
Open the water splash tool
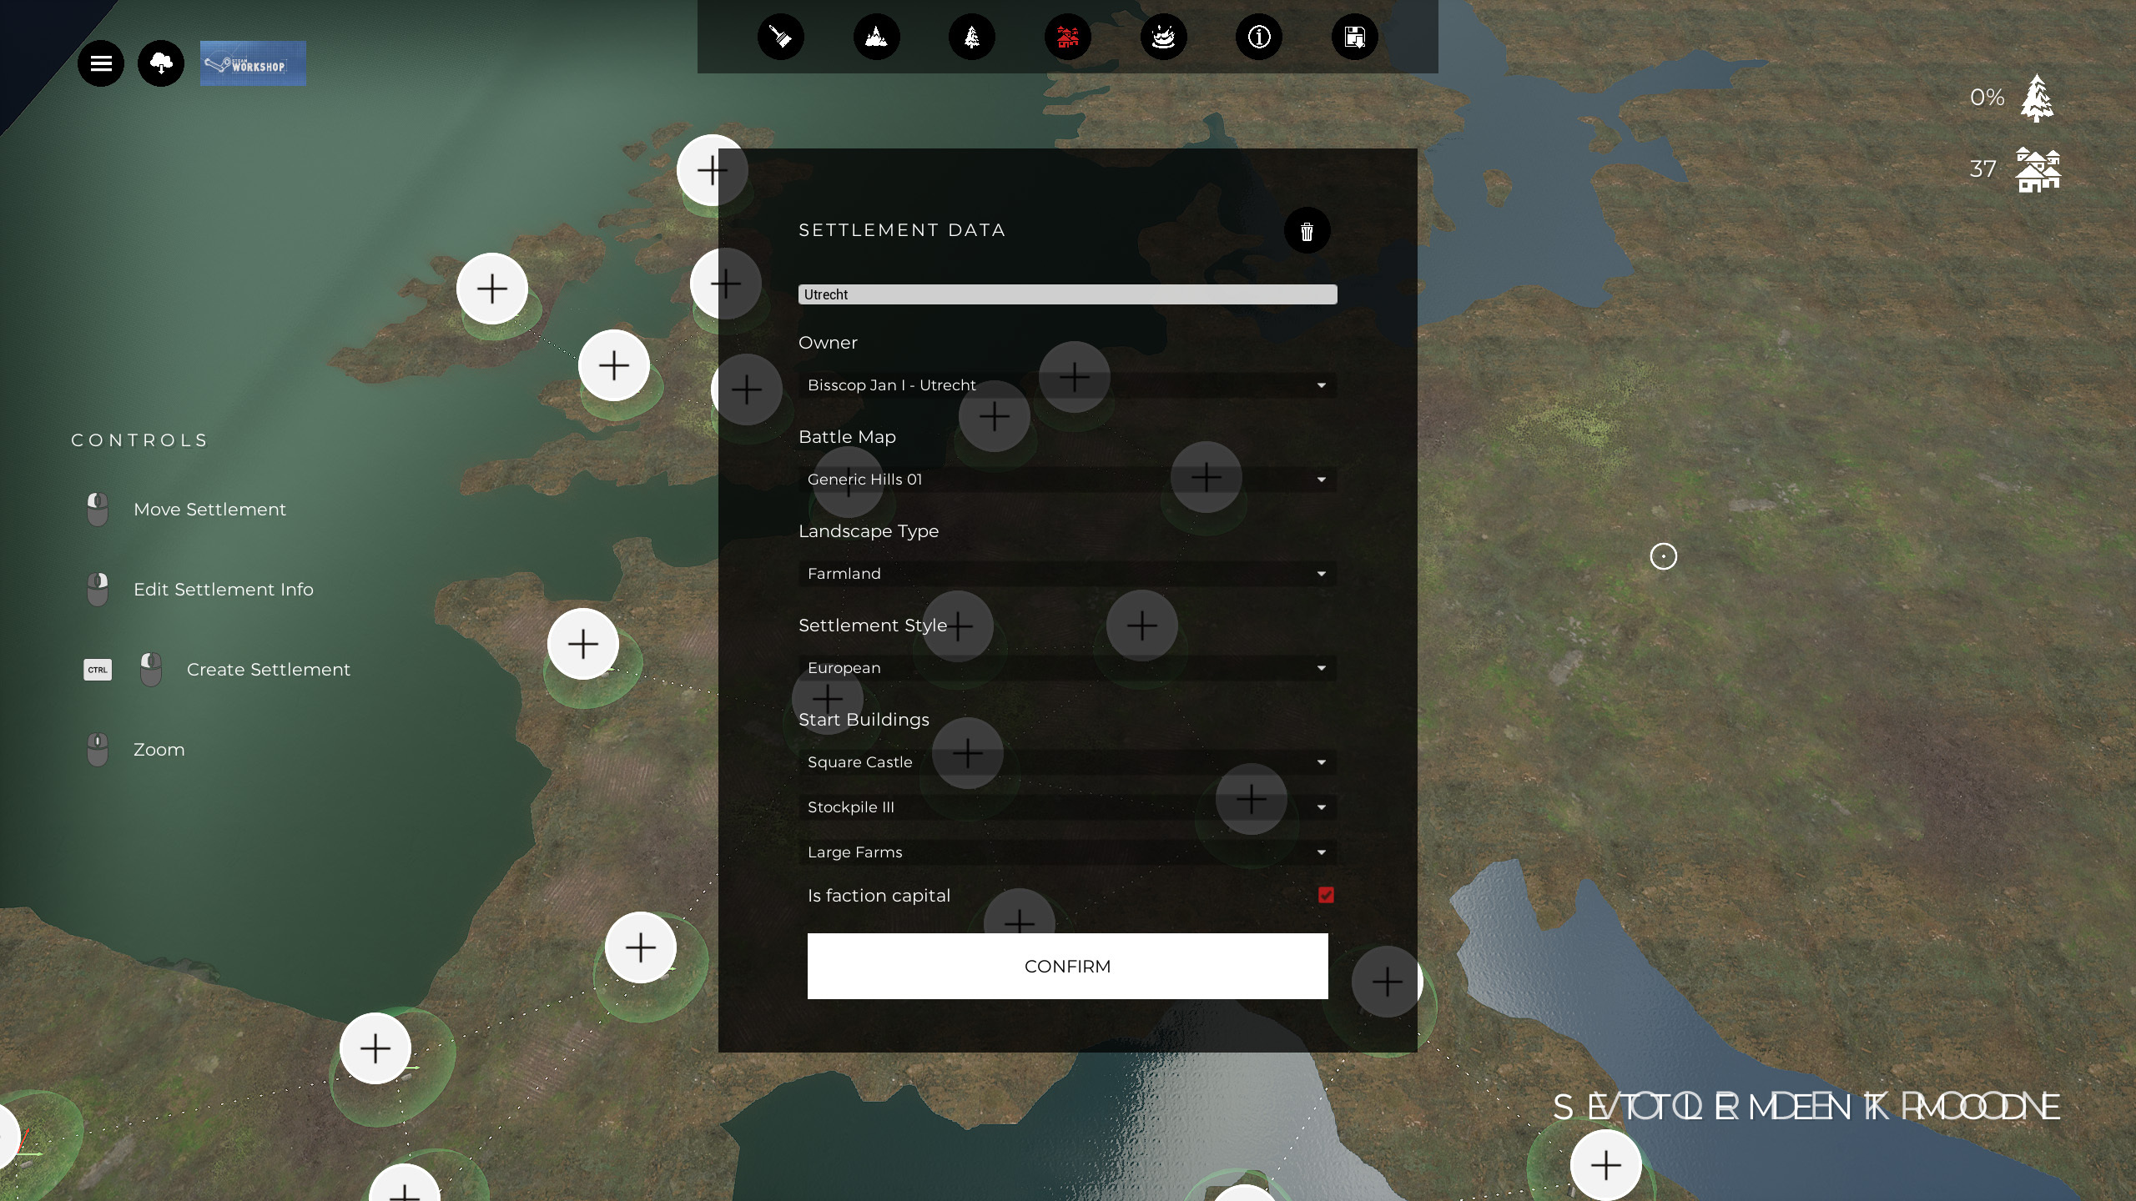pyautogui.click(x=1163, y=37)
